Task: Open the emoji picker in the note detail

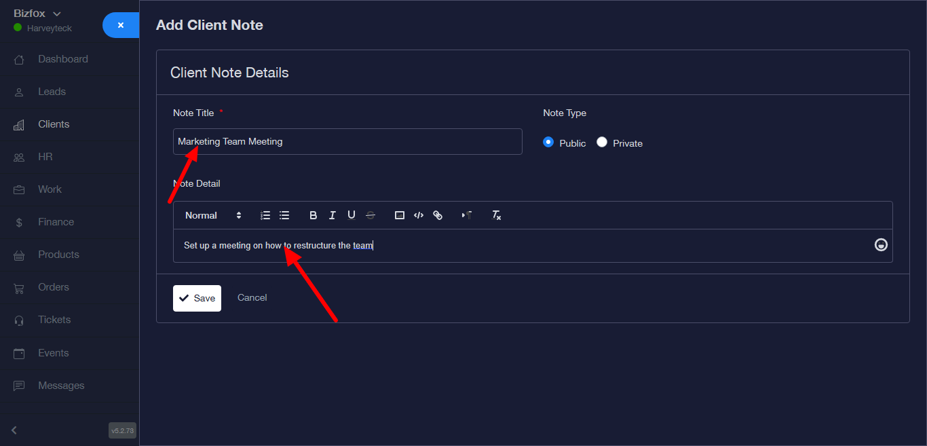Action: click(881, 245)
